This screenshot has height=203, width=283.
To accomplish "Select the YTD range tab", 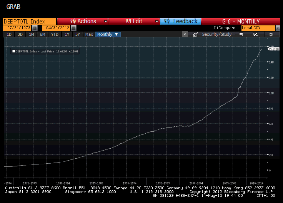I will coord(55,34).
